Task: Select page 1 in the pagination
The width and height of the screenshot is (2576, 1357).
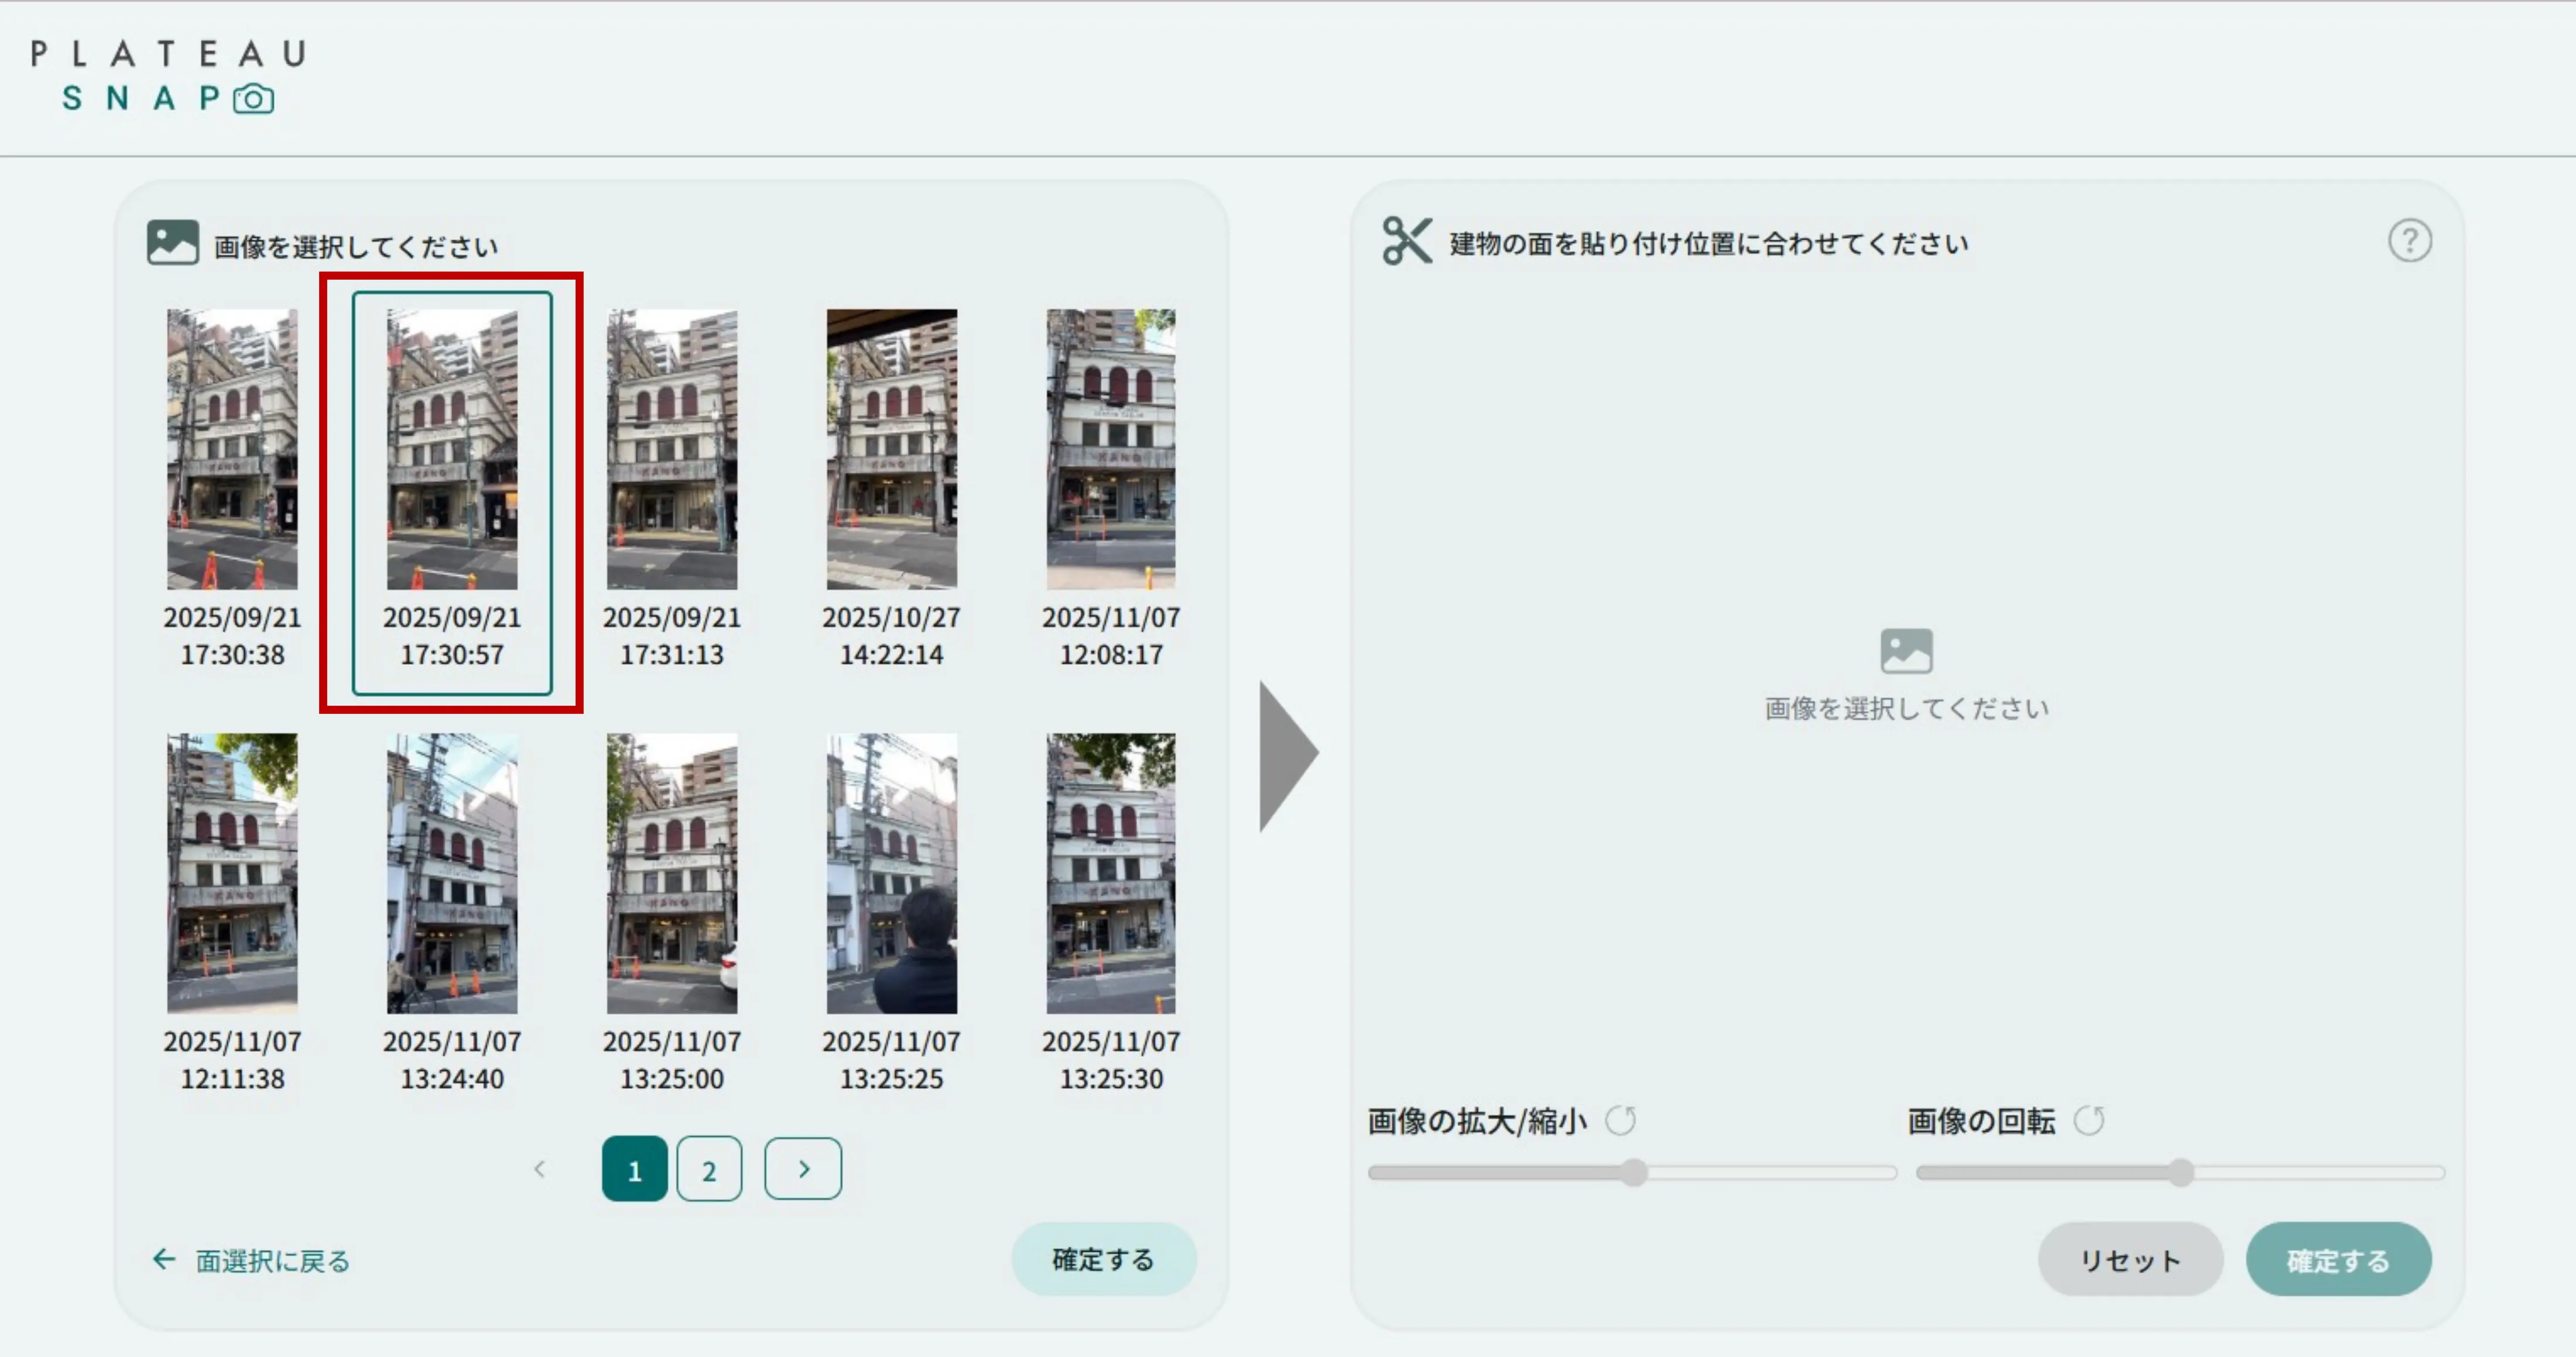Action: [634, 1169]
